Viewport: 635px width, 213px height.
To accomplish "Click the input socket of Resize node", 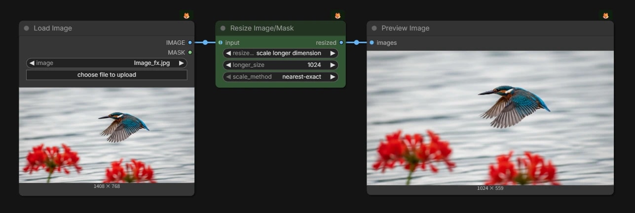I will coord(221,43).
